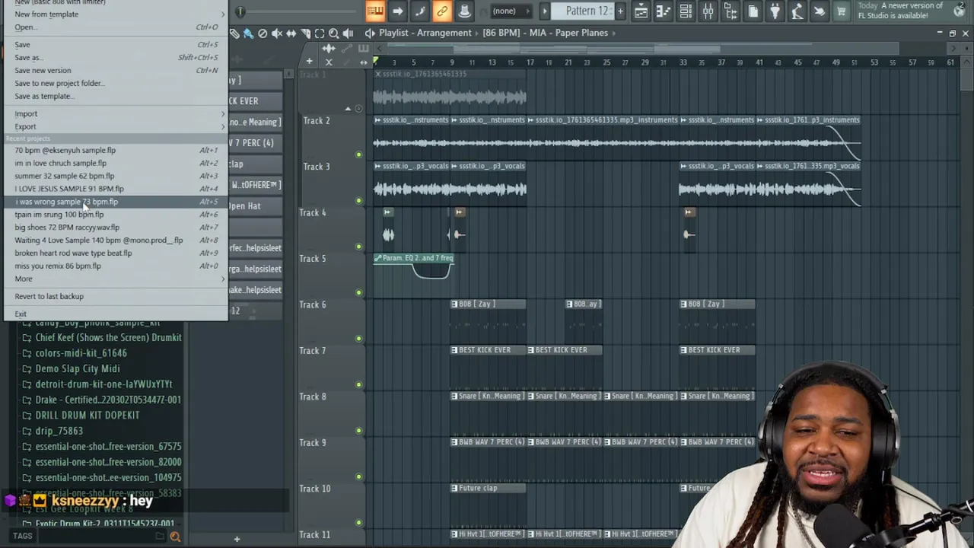This screenshot has height=548, width=974.
Task: Select the Mute tool in playlist toolbar
Action: [277, 33]
